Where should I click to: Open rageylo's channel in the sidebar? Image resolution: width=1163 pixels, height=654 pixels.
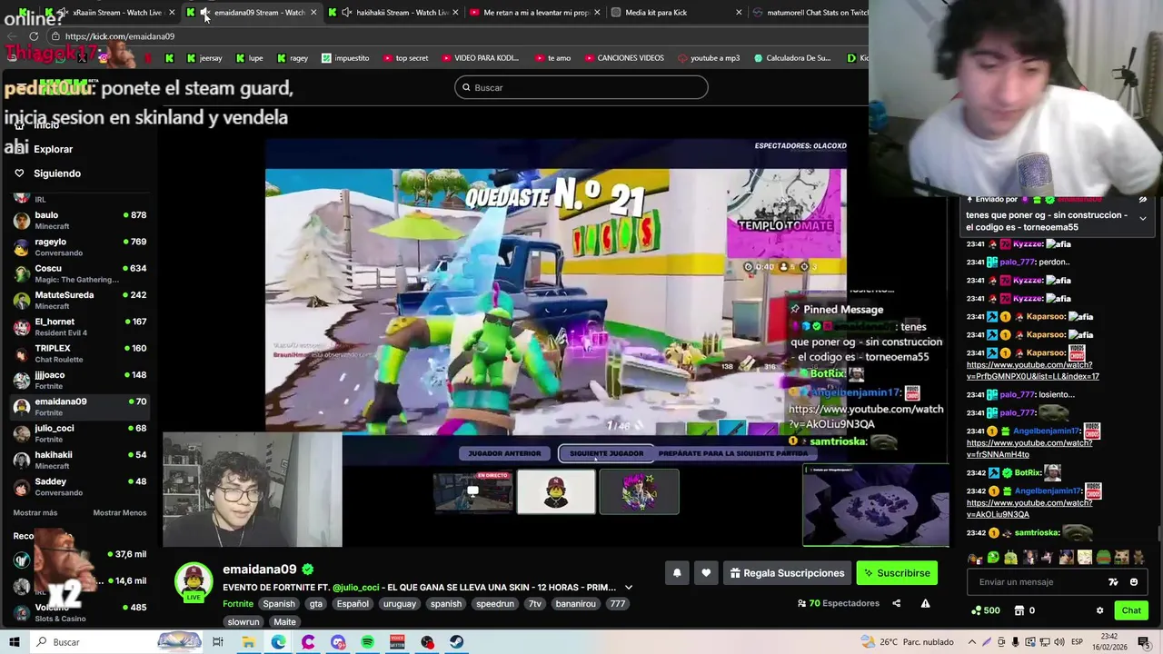point(80,247)
